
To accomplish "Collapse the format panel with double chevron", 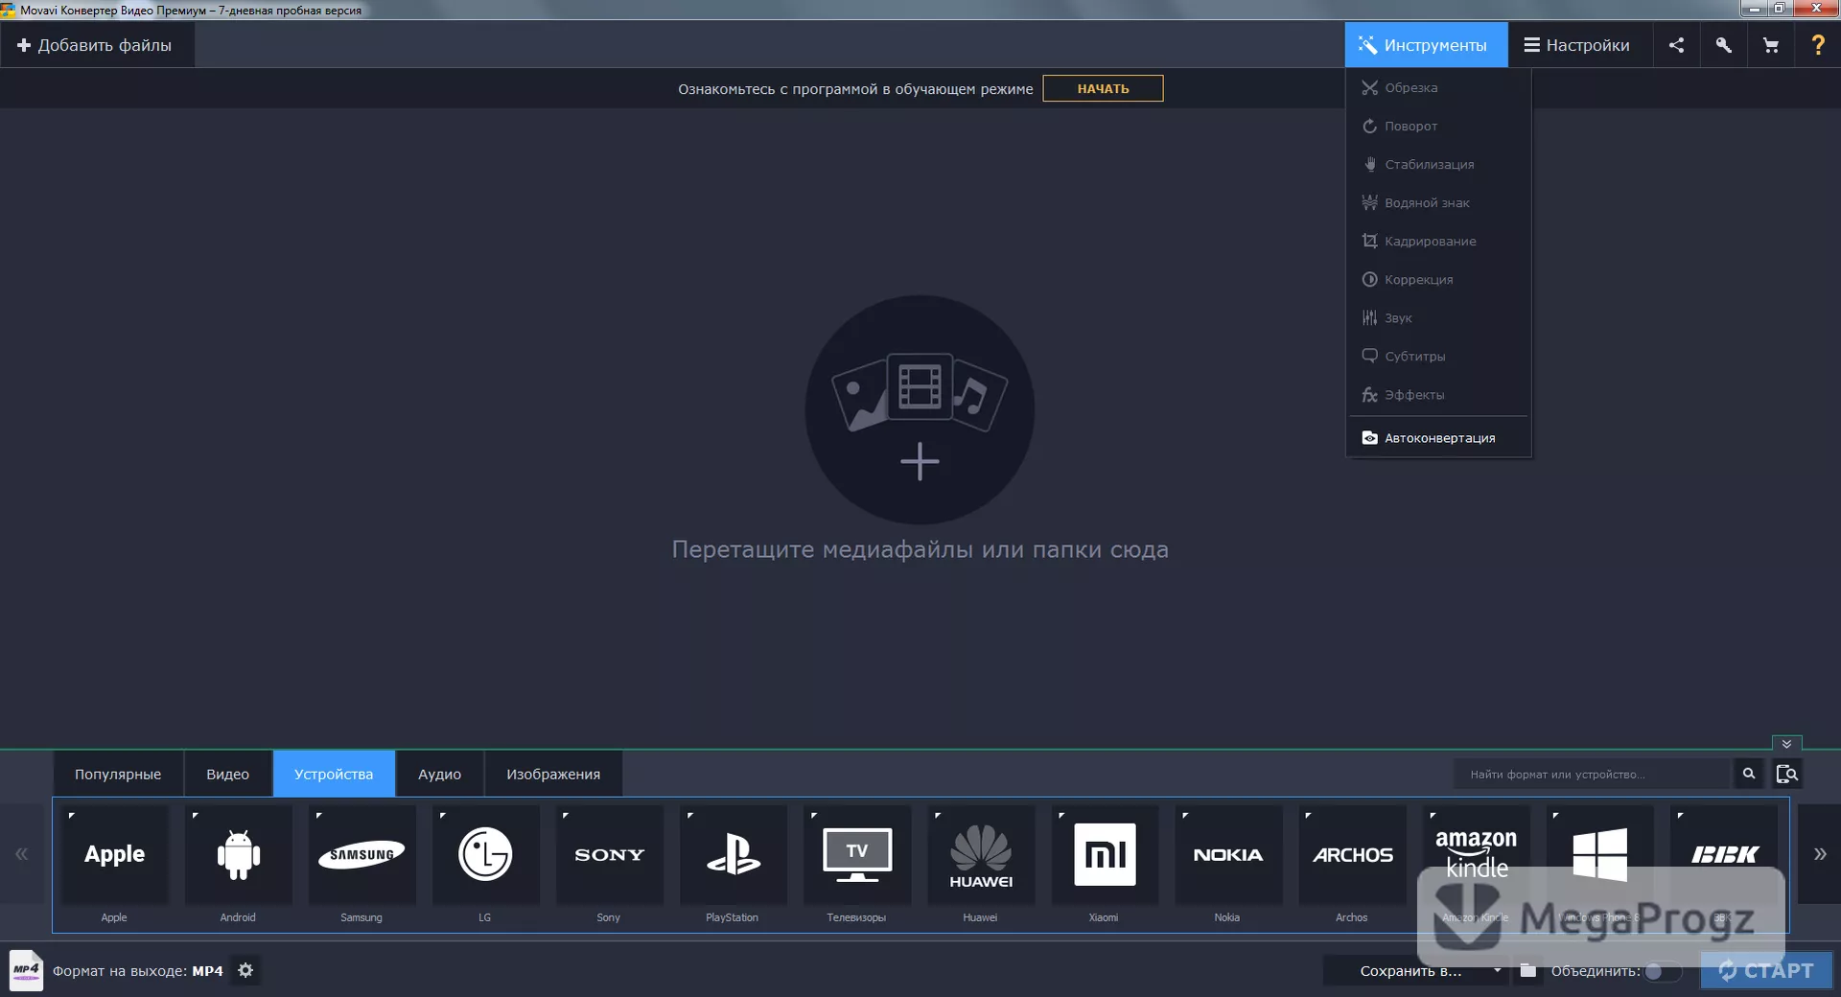I will click(1786, 744).
